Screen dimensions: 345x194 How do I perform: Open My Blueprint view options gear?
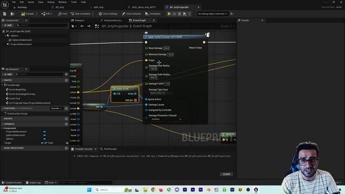pos(66,74)
